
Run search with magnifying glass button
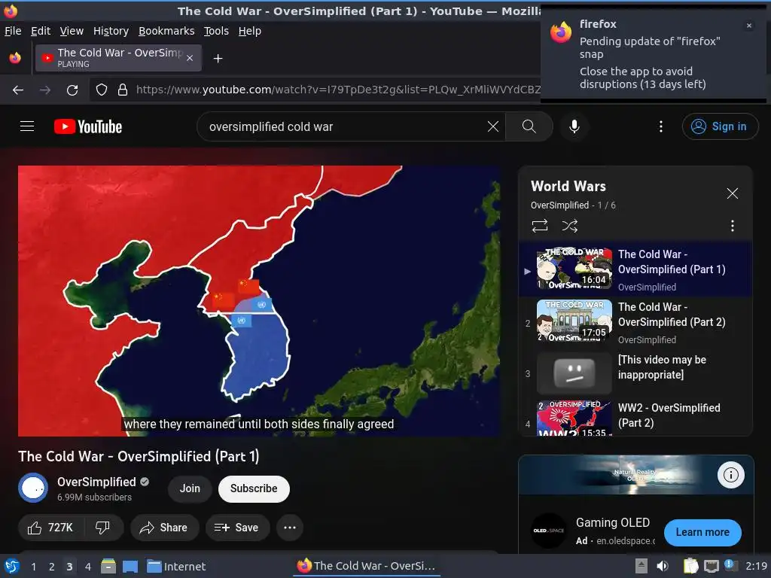click(529, 126)
